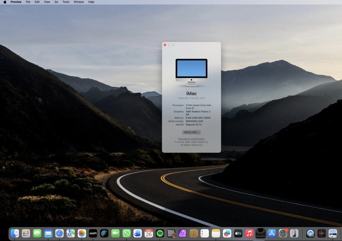342x241 pixels.
Task: Launch Safari from the dock
Action: pos(60,233)
